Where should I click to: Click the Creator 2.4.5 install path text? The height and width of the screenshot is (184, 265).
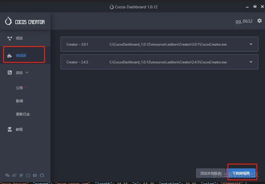(168, 62)
